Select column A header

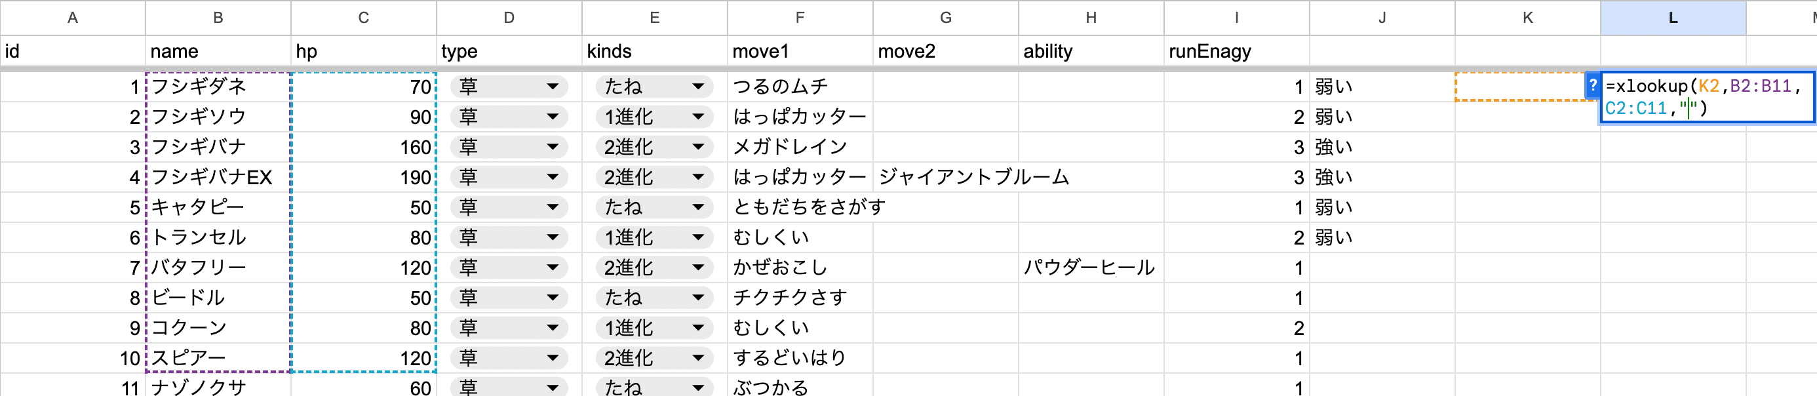pyautogui.click(x=73, y=18)
